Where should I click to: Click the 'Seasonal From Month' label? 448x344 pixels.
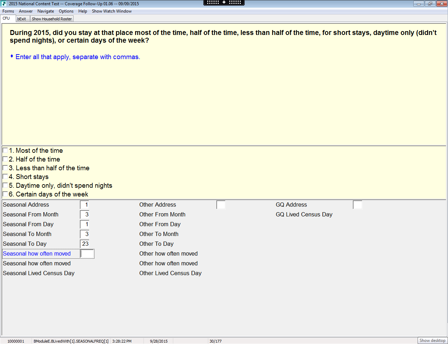click(x=30, y=215)
